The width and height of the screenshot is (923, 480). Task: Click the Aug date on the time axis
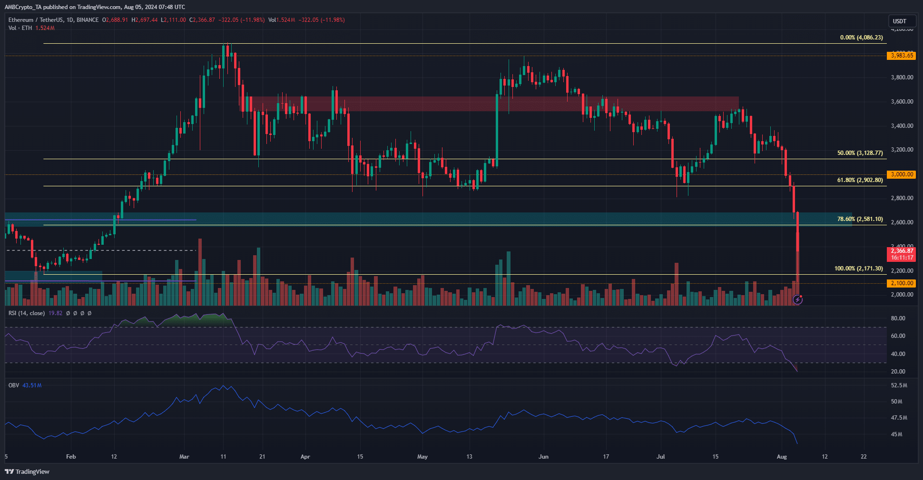[782, 457]
